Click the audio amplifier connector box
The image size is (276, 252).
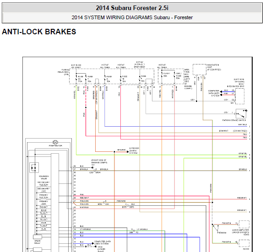[x=244, y=224]
